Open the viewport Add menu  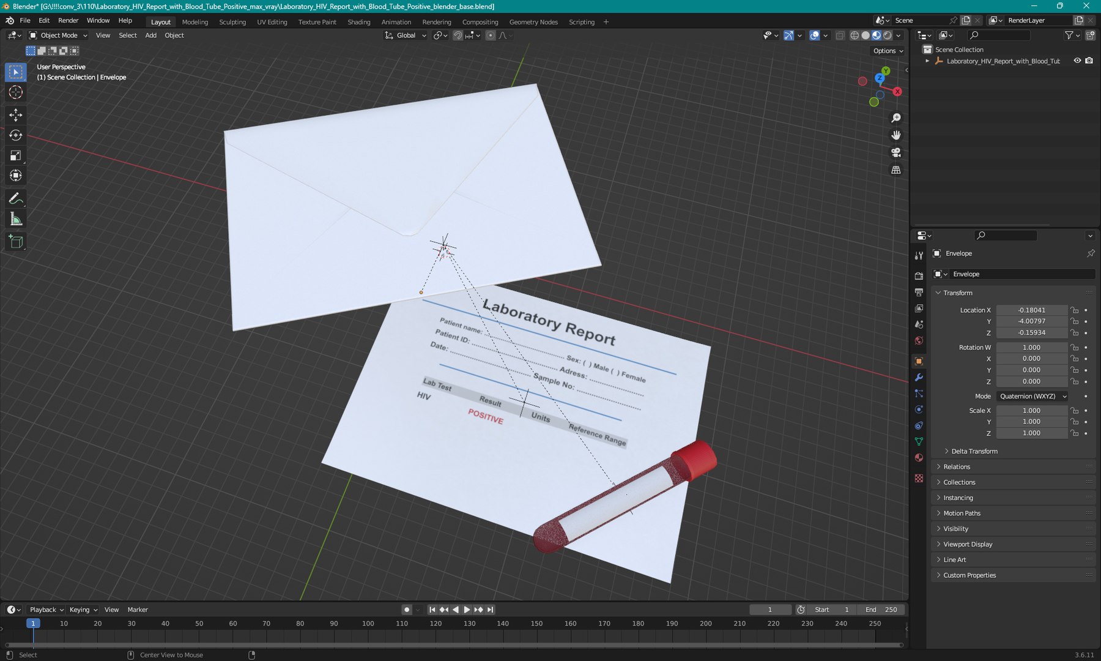(x=150, y=35)
